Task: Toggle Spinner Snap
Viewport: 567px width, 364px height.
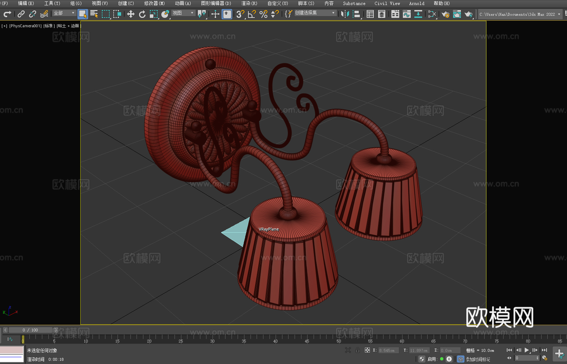Action: (x=275, y=14)
